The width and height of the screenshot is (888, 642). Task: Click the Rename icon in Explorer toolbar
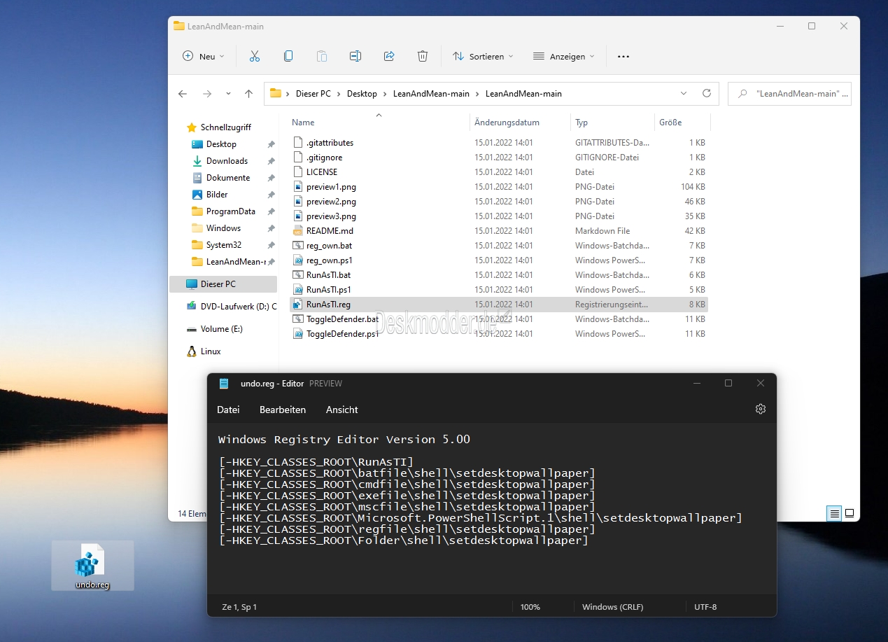355,56
